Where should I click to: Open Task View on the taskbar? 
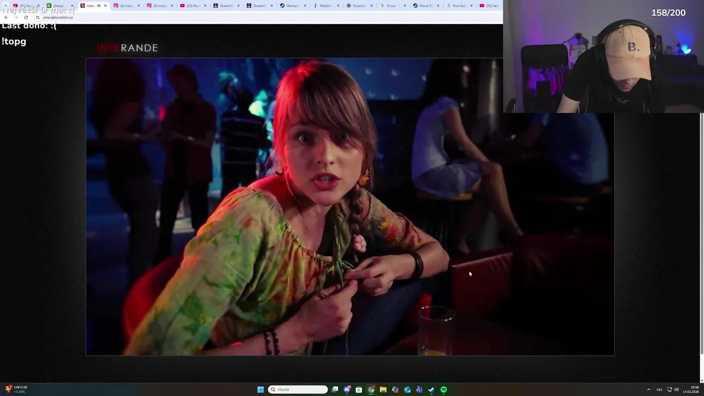point(335,389)
